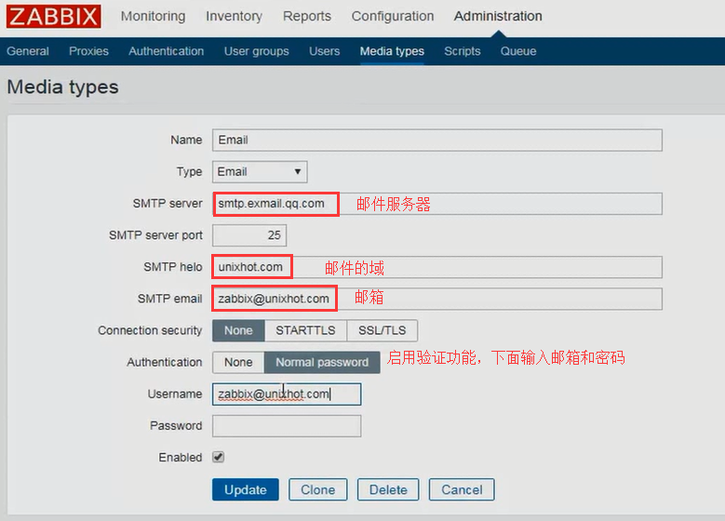The image size is (725, 521).
Task: Click the Name input field
Action: coord(436,140)
